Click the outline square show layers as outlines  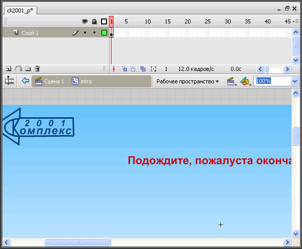click(104, 21)
